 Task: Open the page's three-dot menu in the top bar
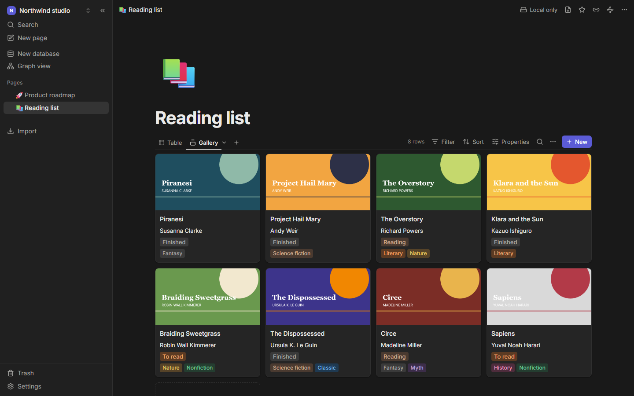coord(624,10)
